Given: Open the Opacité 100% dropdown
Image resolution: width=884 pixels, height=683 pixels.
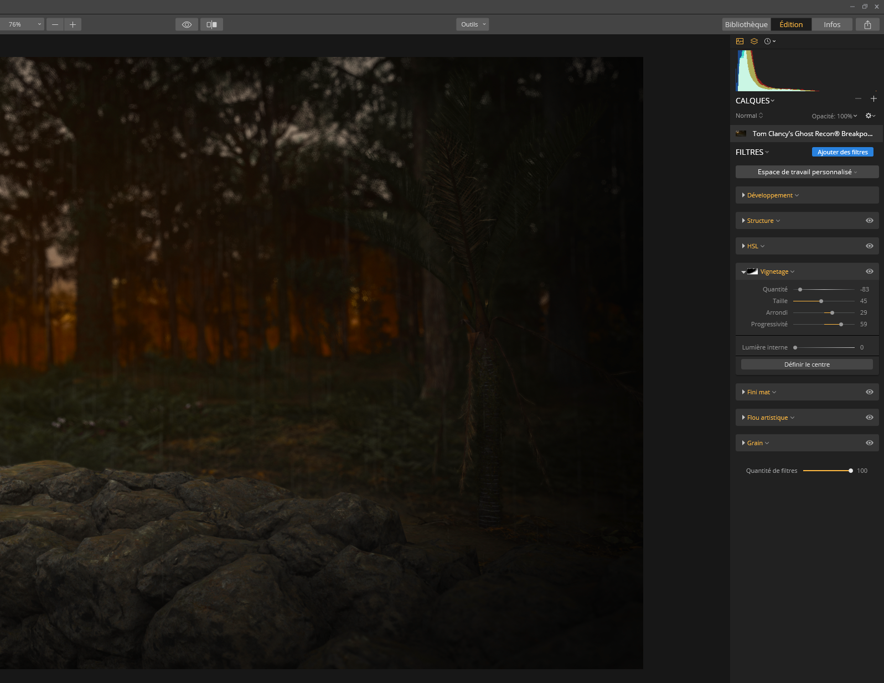Looking at the screenshot, I should click(x=834, y=116).
